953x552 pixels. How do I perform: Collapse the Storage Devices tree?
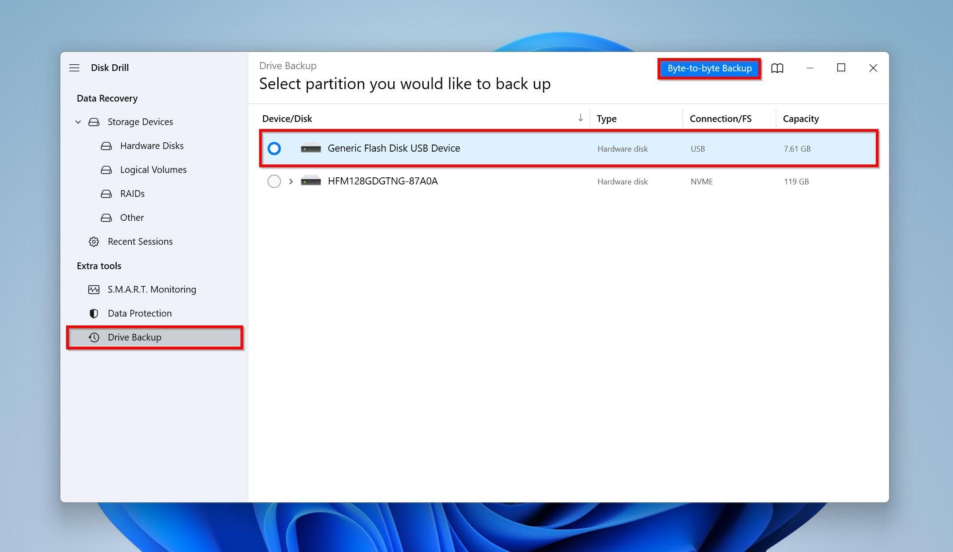tap(78, 122)
